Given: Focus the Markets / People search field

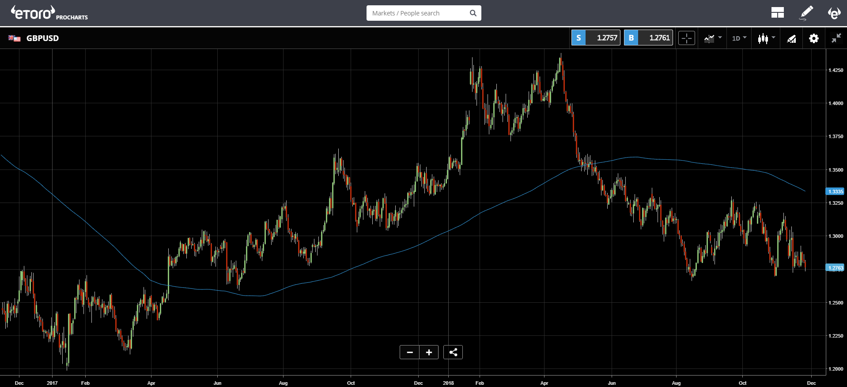Looking at the screenshot, I should (x=423, y=13).
